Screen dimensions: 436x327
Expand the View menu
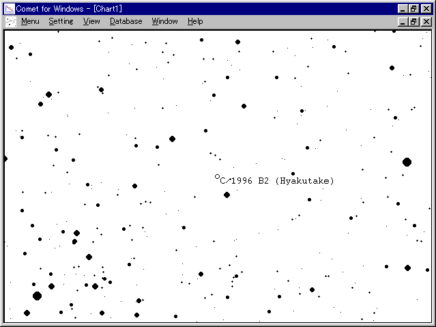tap(91, 21)
